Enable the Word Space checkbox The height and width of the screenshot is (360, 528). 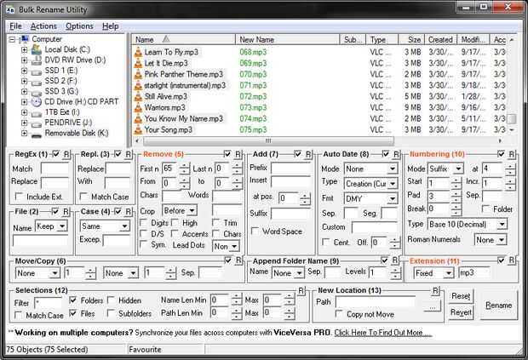point(255,231)
